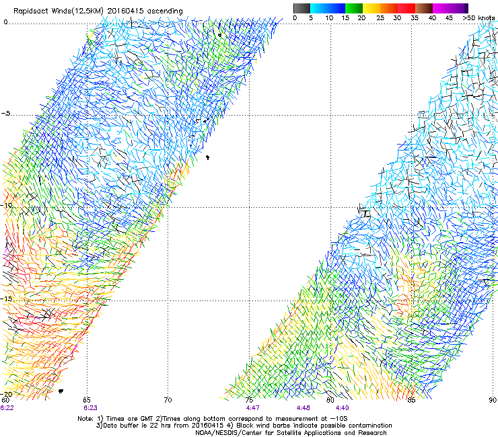
Task: Click the legend scale label '0'
Action: point(295,18)
